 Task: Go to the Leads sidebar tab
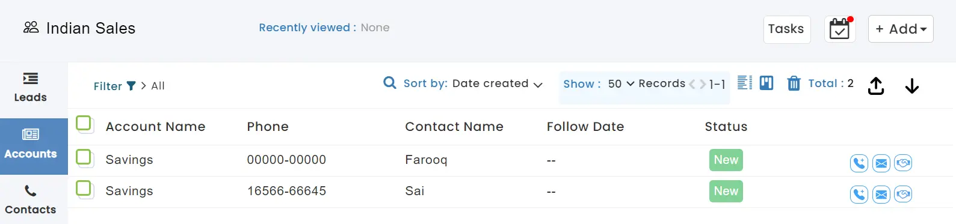31,88
